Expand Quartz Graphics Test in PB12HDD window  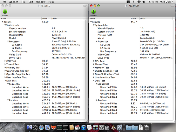[x=94, y=71]
